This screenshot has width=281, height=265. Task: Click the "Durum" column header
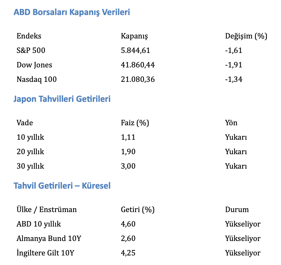[237, 210]
